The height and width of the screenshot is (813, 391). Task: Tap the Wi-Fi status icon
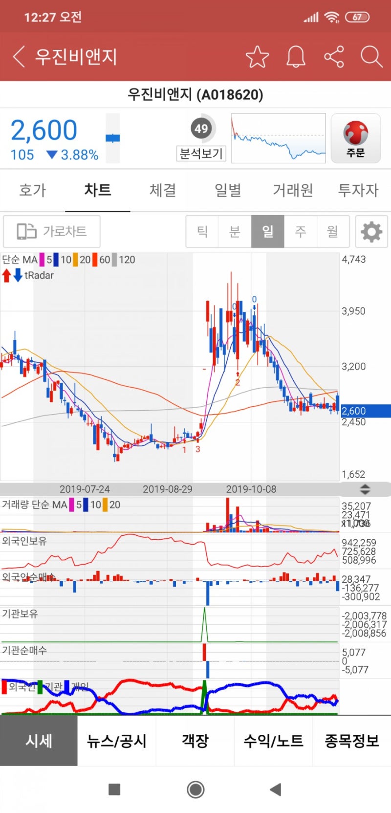click(x=332, y=17)
